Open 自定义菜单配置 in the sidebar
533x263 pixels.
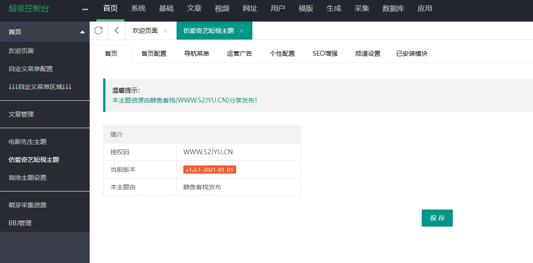31,69
